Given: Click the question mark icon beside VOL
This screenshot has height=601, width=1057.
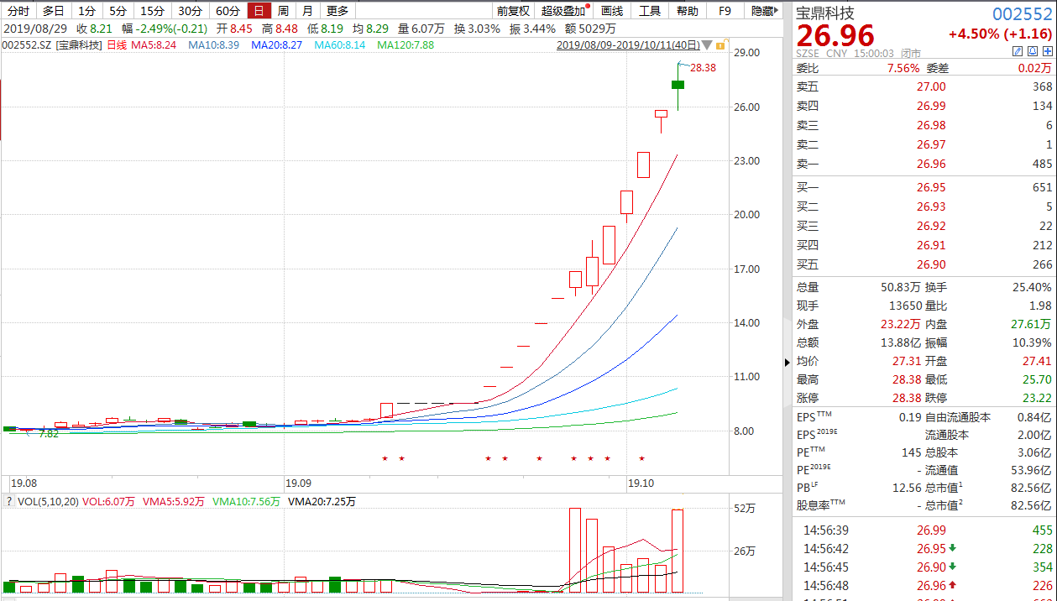Looking at the screenshot, I should (8, 502).
